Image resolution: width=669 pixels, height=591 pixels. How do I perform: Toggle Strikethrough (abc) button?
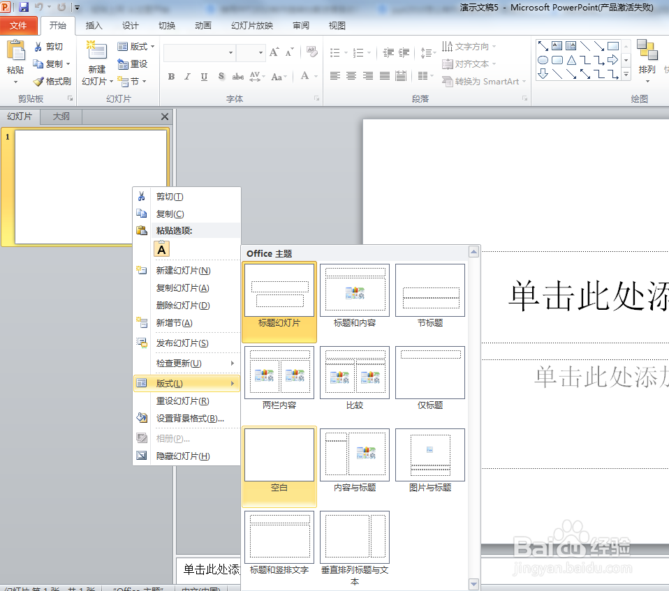pyautogui.click(x=237, y=77)
